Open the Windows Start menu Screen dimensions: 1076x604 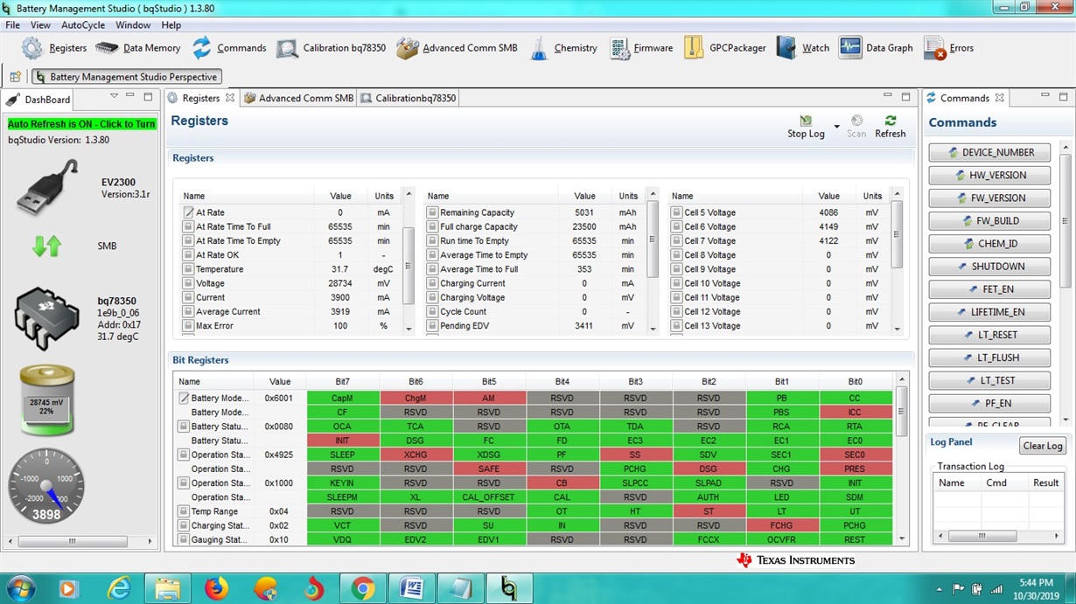pyautogui.click(x=19, y=589)
